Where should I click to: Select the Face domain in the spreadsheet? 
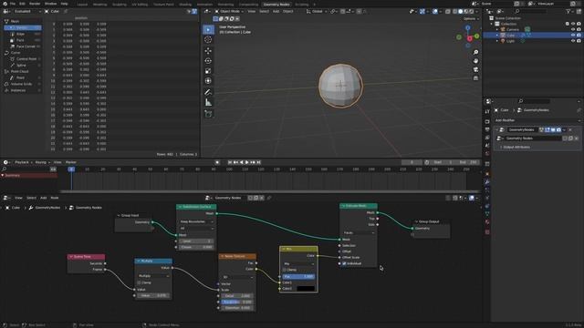[x=23, y=40]
